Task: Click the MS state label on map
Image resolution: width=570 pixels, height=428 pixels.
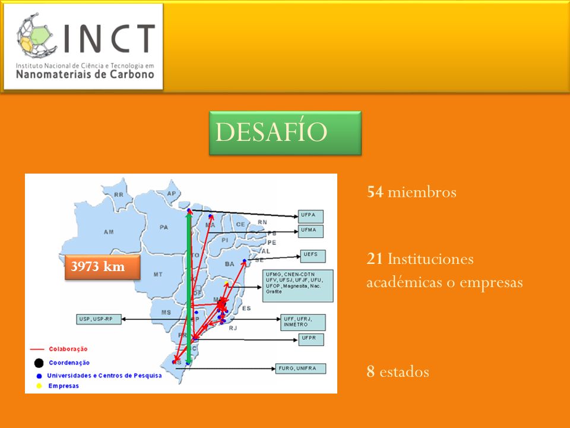Action: pos(166,312)
